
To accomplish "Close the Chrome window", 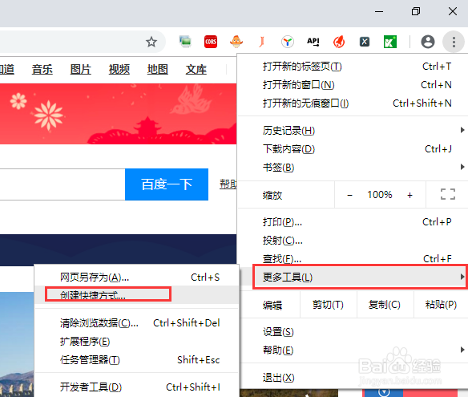I will pyautogui.click(x=453, y=12).
